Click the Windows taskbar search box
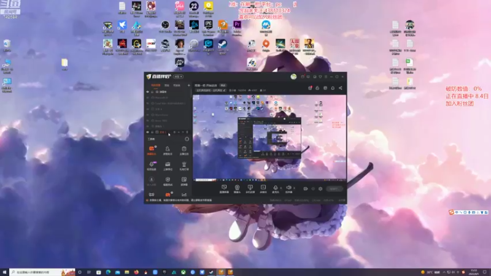Viewport: 491px width, 276px height. 42,272
